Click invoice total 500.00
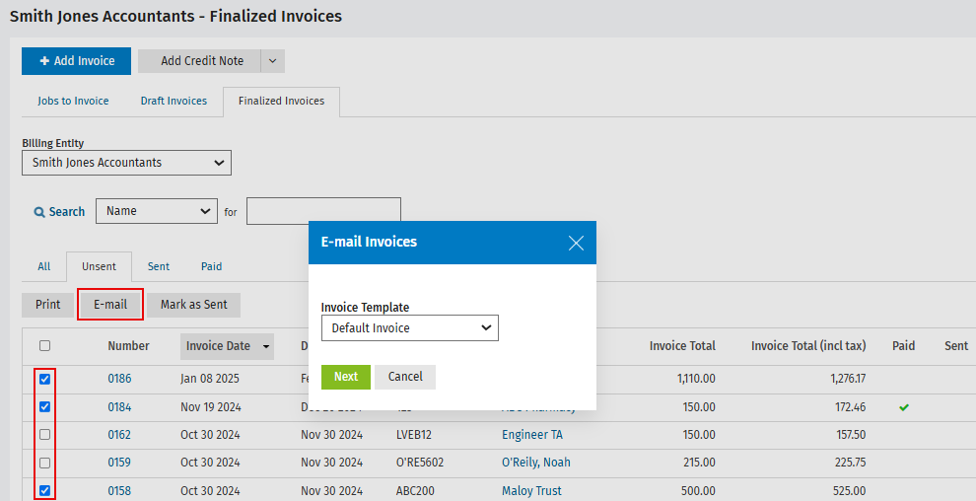The height and width of the screenshot is (501, 976). pos(698,490)
